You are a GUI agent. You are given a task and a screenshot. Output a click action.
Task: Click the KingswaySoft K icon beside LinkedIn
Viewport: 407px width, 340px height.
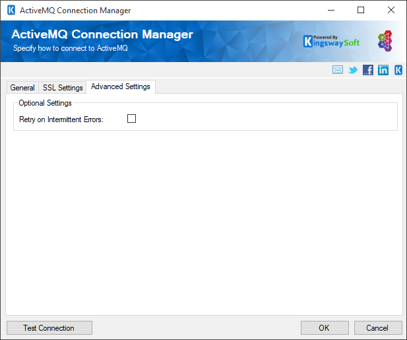coord(398,70)
